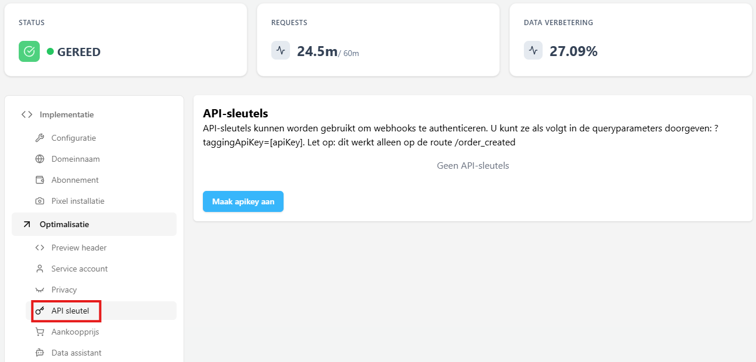The image size is (756, 362).
Task: Go to the Domeinnaam page
Action: 75,159
